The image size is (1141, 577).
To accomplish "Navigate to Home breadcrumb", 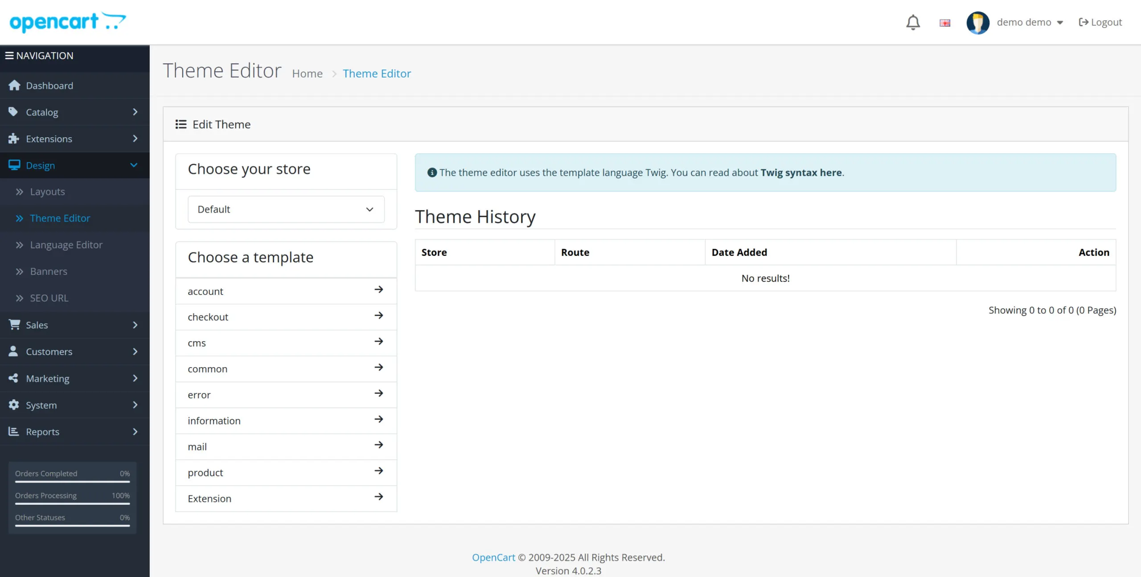I will click(307, 73).
